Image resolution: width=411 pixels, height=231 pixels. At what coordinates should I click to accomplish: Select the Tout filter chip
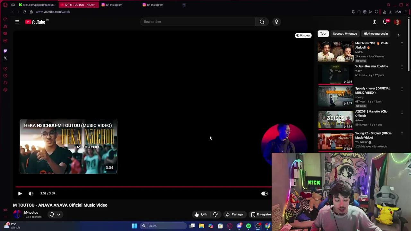coord(323,34)
